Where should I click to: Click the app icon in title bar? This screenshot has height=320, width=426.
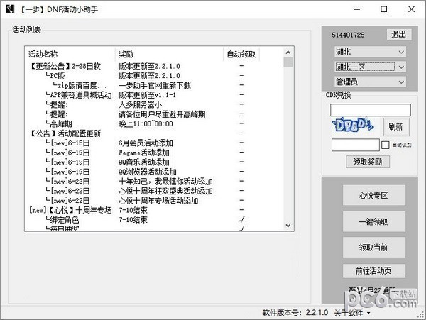point(10,9)
